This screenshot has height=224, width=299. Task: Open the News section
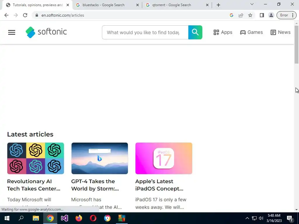pos(281,32)
